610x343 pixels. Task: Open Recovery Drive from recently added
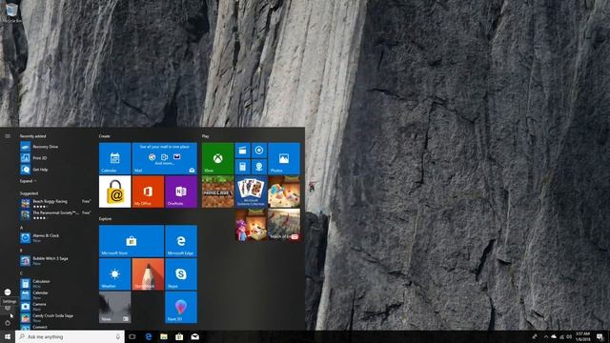pos(56,147)
